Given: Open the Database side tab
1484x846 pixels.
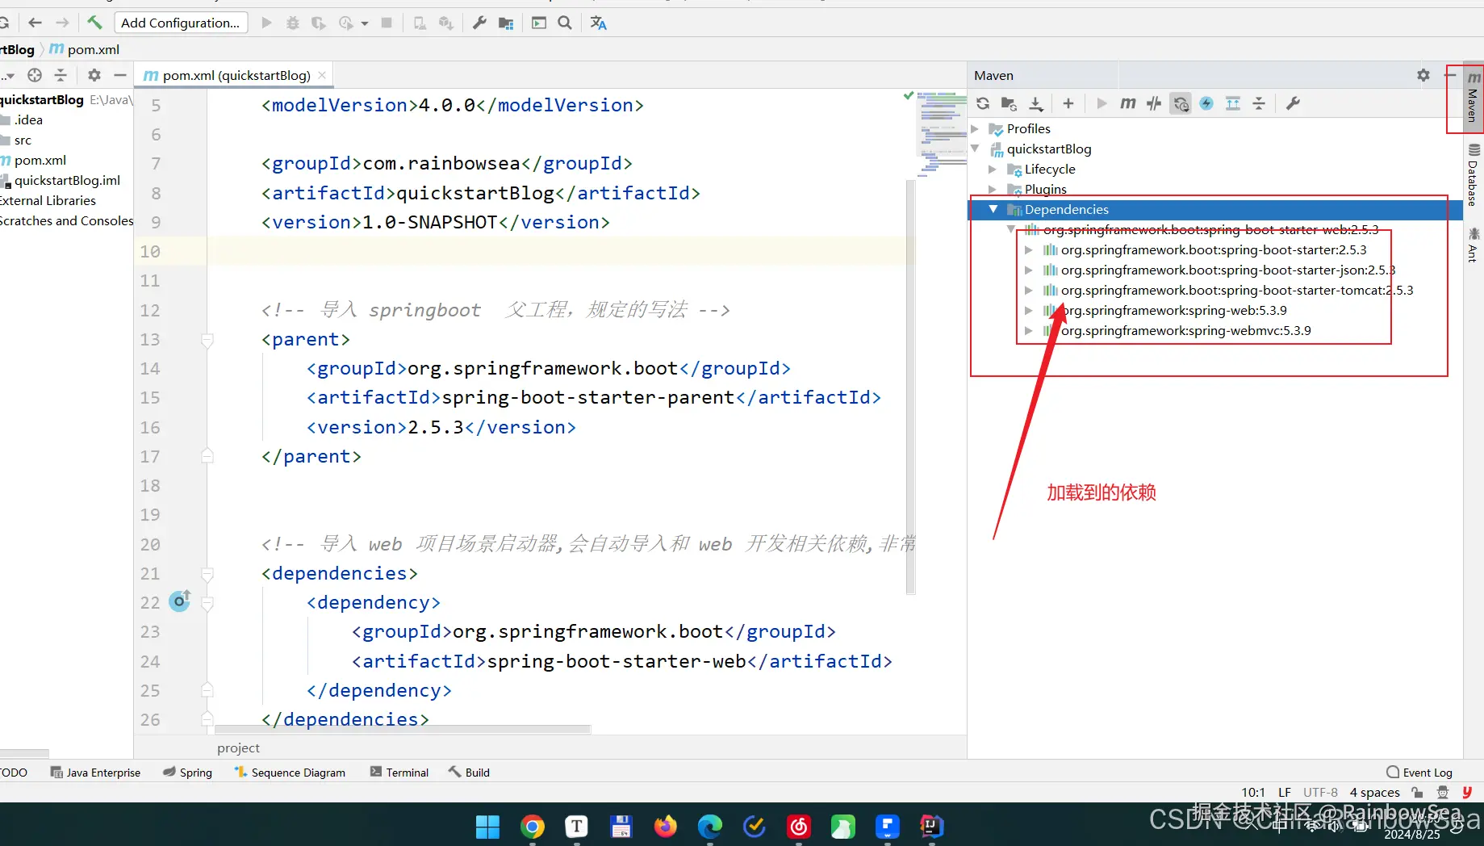Looking at the screenshot, I should point(1473,174).
